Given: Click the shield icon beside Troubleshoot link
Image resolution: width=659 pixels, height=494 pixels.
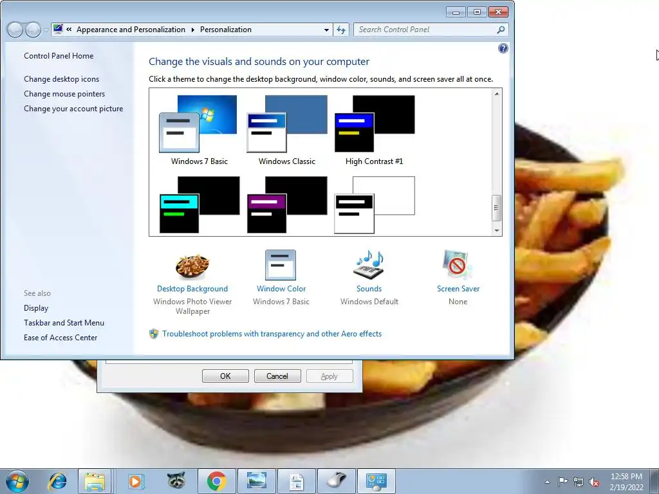Looking at the screenshot, I should (x=154, y=334).
